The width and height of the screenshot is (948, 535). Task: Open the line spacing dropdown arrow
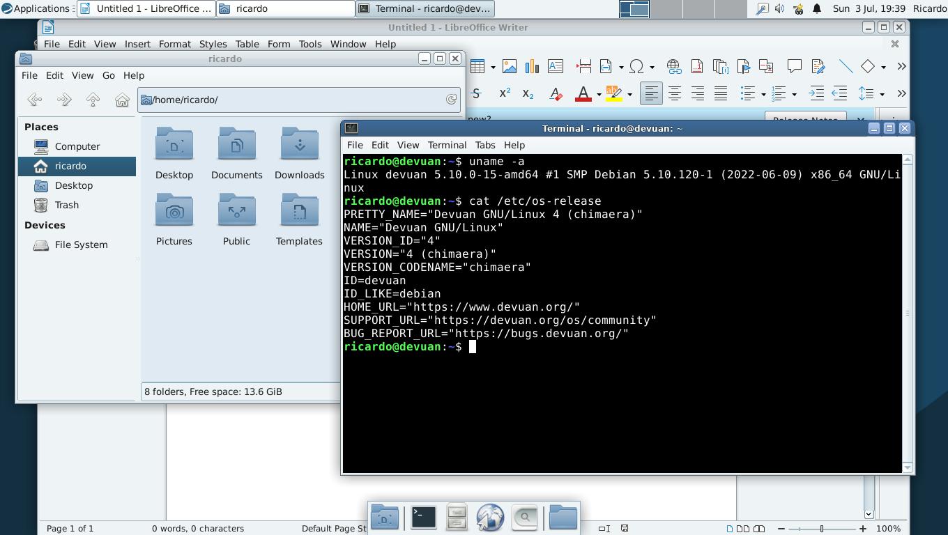[882, 94]
